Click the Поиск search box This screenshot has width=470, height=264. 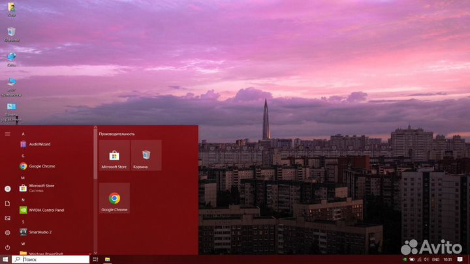click(50, 259)
